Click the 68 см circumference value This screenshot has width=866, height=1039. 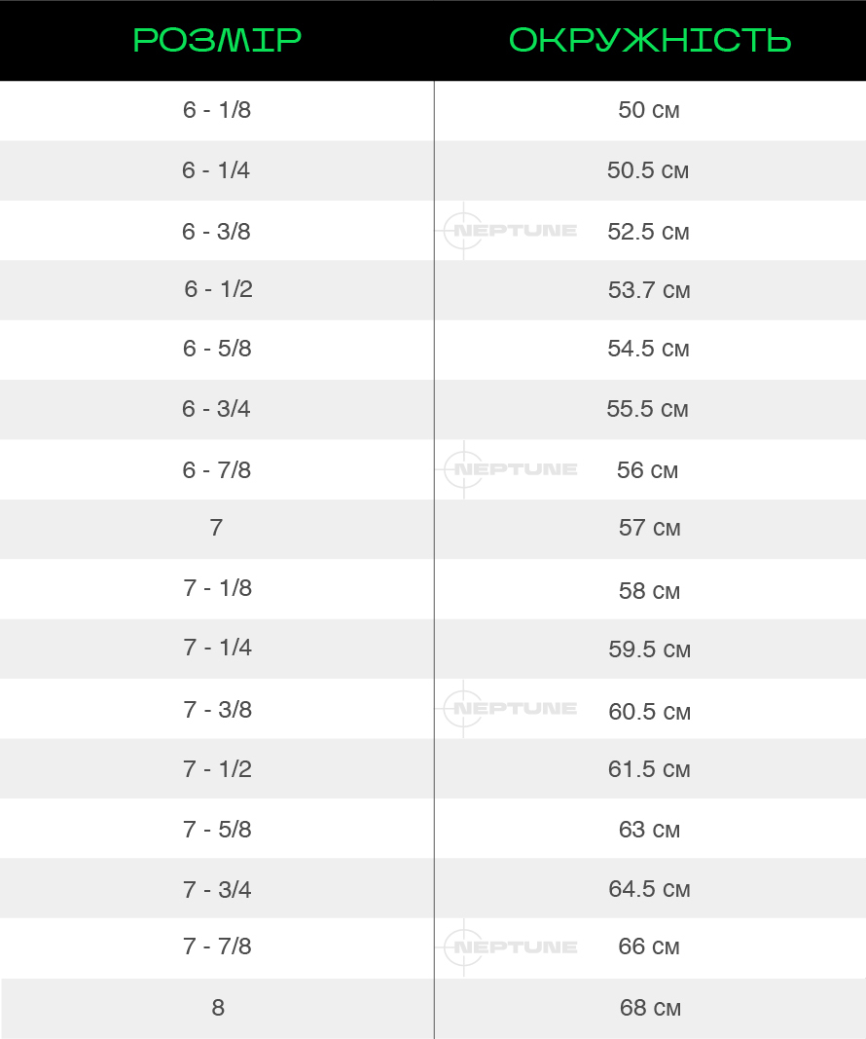click(x=650, y=1008)
